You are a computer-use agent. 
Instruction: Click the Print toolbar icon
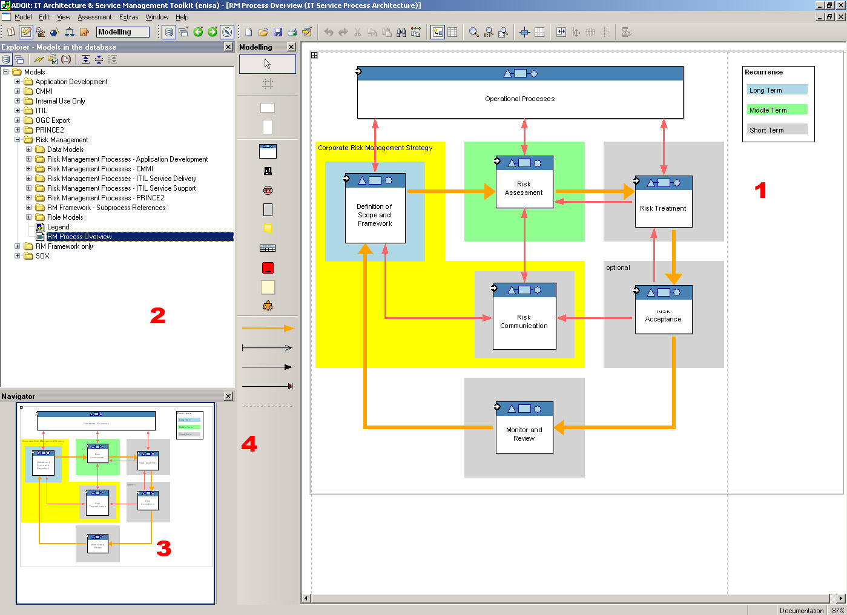click(x=292, y=32)
